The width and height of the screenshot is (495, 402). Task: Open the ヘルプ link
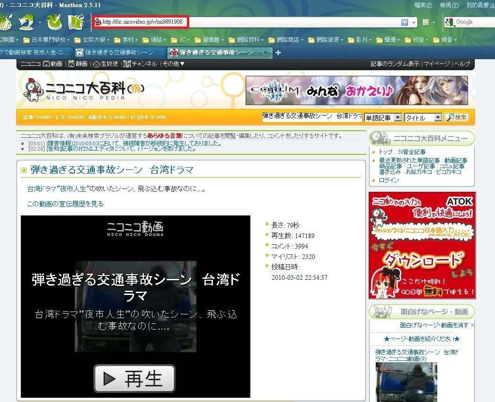(462, 64)
